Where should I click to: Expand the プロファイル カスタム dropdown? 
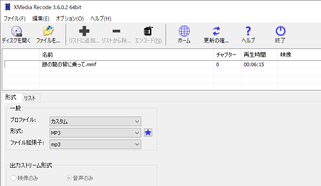95,122
